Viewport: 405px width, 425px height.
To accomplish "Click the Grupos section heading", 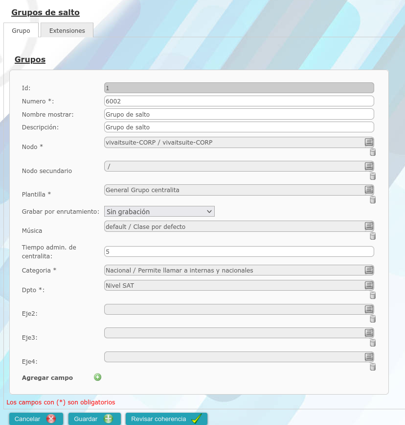I will click(x=30, y=59).
